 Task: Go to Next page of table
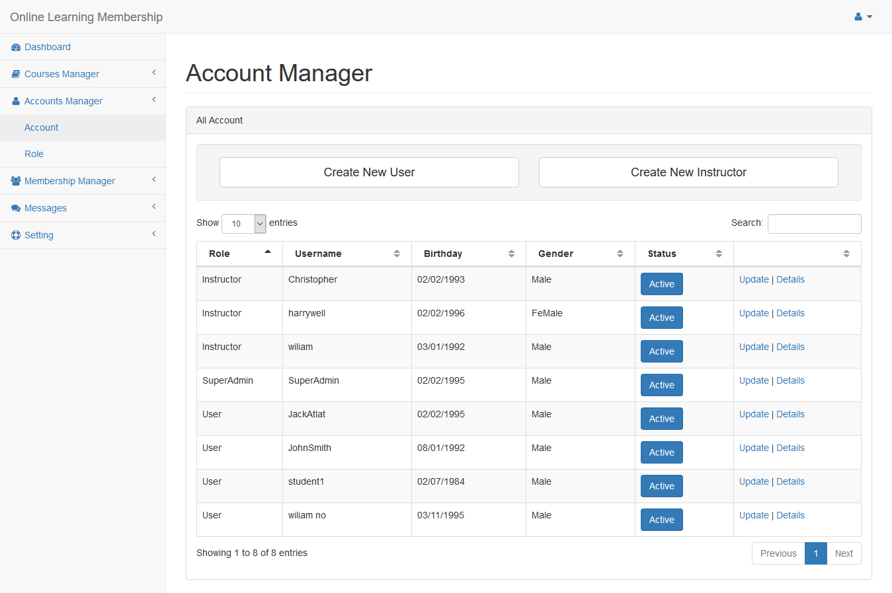844,553
